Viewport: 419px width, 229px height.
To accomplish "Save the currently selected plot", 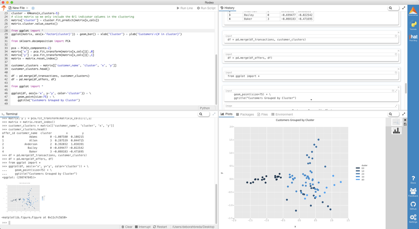I will [405, 124].
